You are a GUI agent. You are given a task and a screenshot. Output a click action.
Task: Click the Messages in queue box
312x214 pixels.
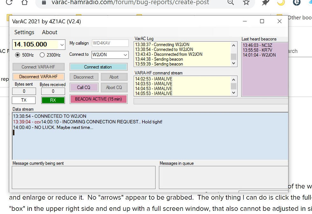tap(223, 178)
